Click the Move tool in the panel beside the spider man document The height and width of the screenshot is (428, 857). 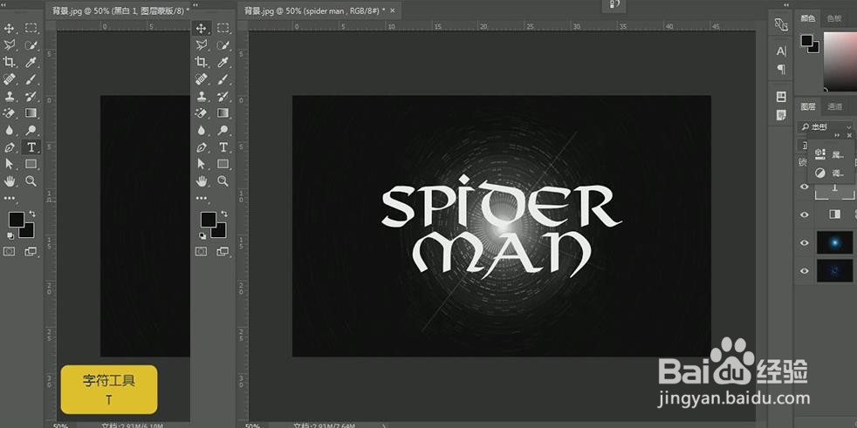pos(201,28)
